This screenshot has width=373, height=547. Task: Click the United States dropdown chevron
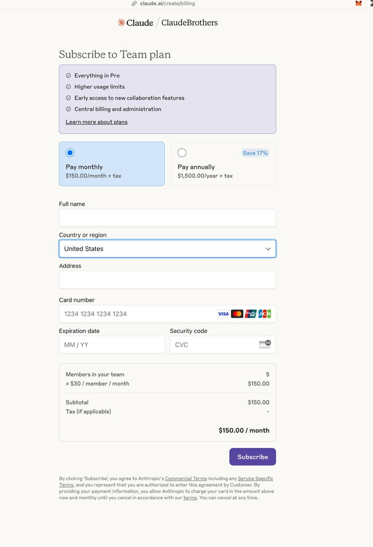[x=268, y=249]
